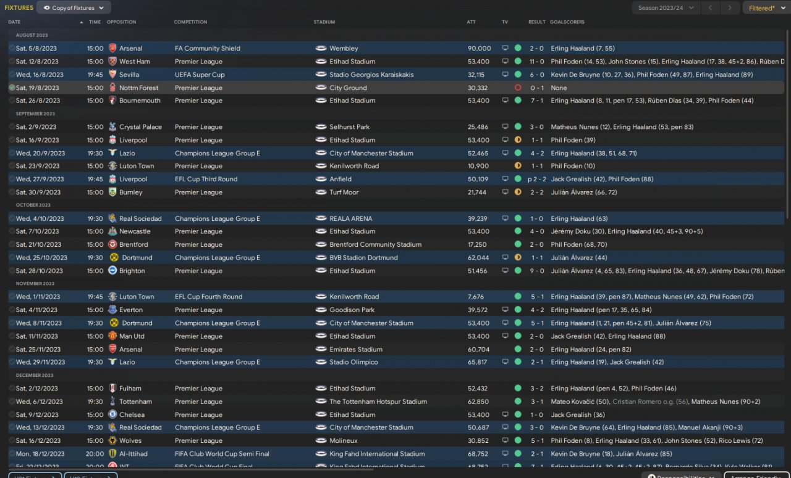The width and height of the screenshot is (791, 478).
Task: Click the stadium icon beside Wembley
Action: (320, 48)
